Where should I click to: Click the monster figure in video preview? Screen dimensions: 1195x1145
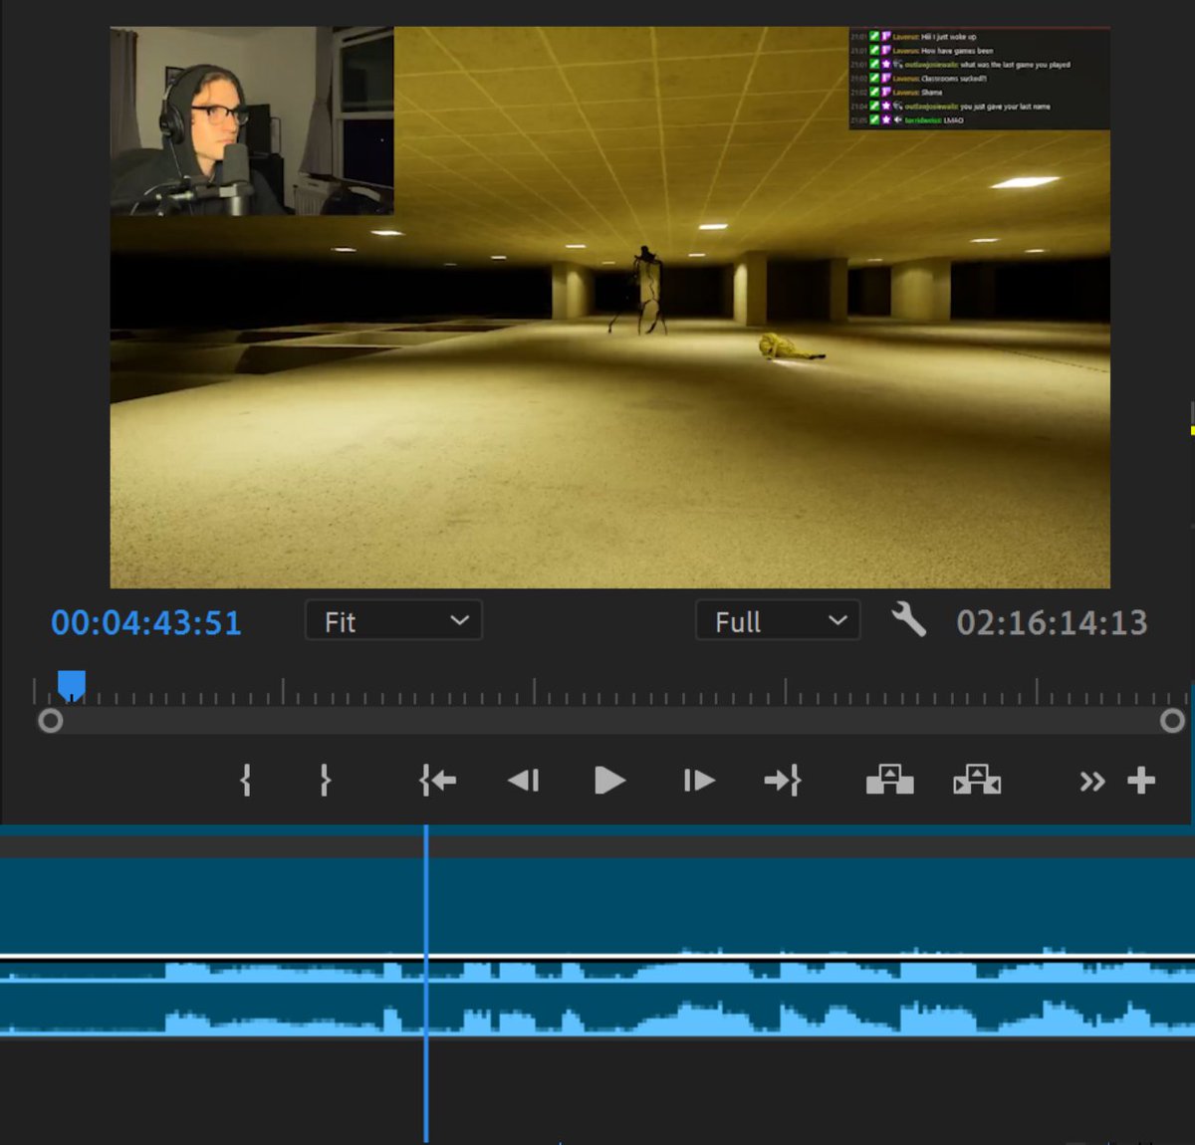(643, 290)
